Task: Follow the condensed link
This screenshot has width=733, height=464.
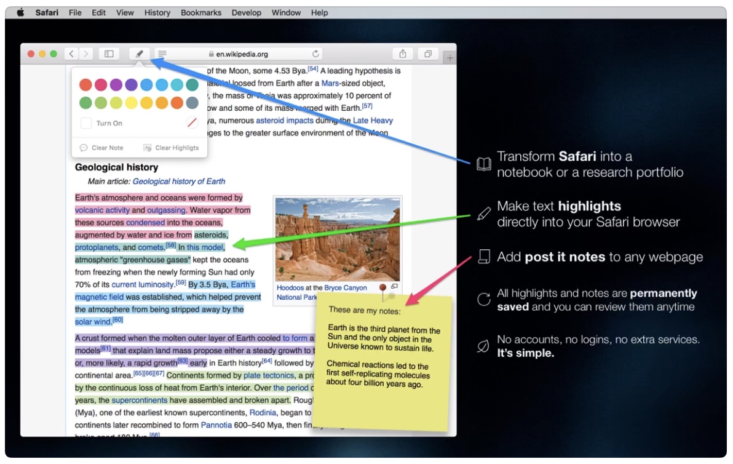Action: pos(145,223)
